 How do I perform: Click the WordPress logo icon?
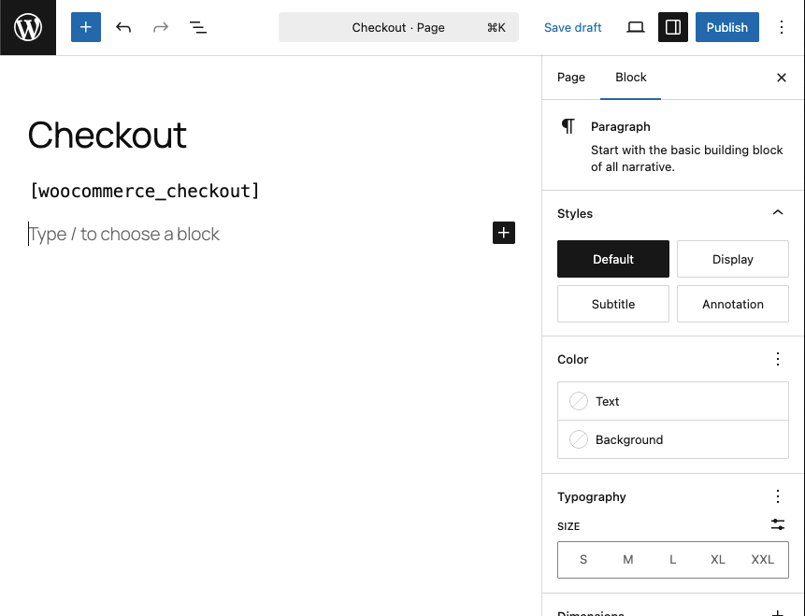[x=28, y=28]
